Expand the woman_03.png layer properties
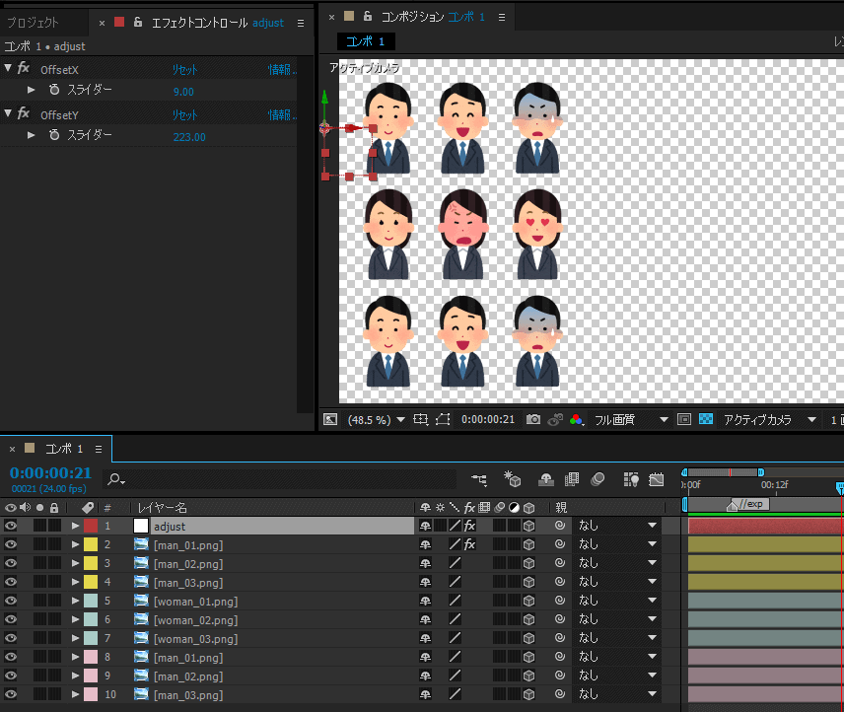This screenshot has height=712, width=844. pos(76,639)
